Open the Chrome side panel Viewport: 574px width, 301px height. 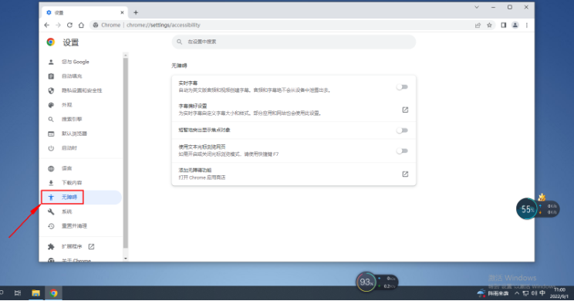pos(503,25)
